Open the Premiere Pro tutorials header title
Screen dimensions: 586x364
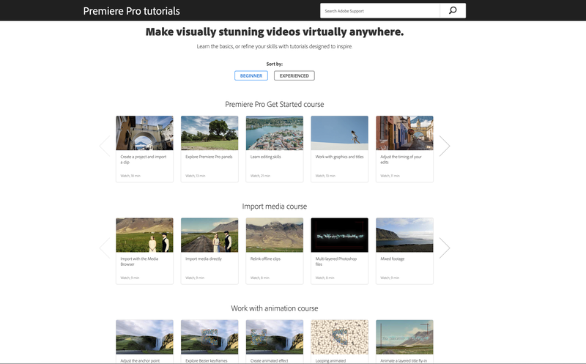coord(132,11)
